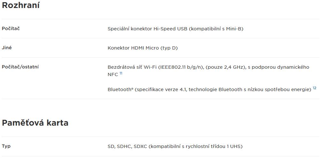Click the Paměťová karta section heading
This screenshot has width=323, height=163.
click(x=35, y=123)
